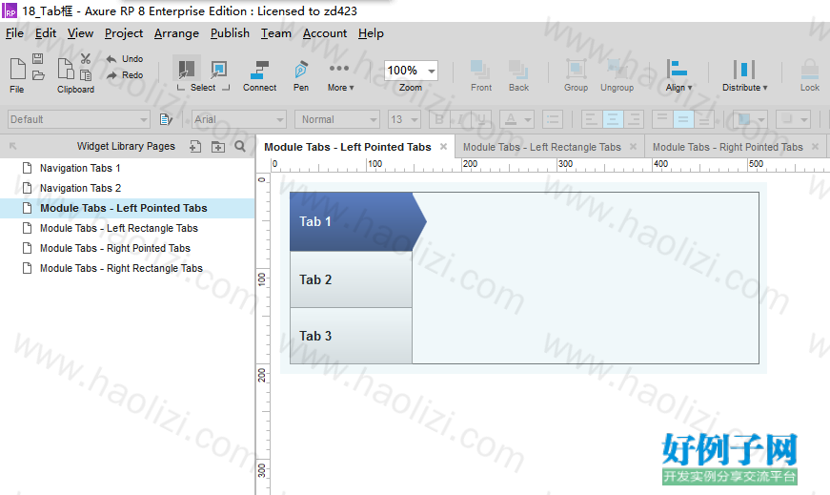The height and width of the screenshot is (495, 830).
Task: Click the Tab 2 widget on canvas
Action: pyautogui.click(x=351, y=279)
